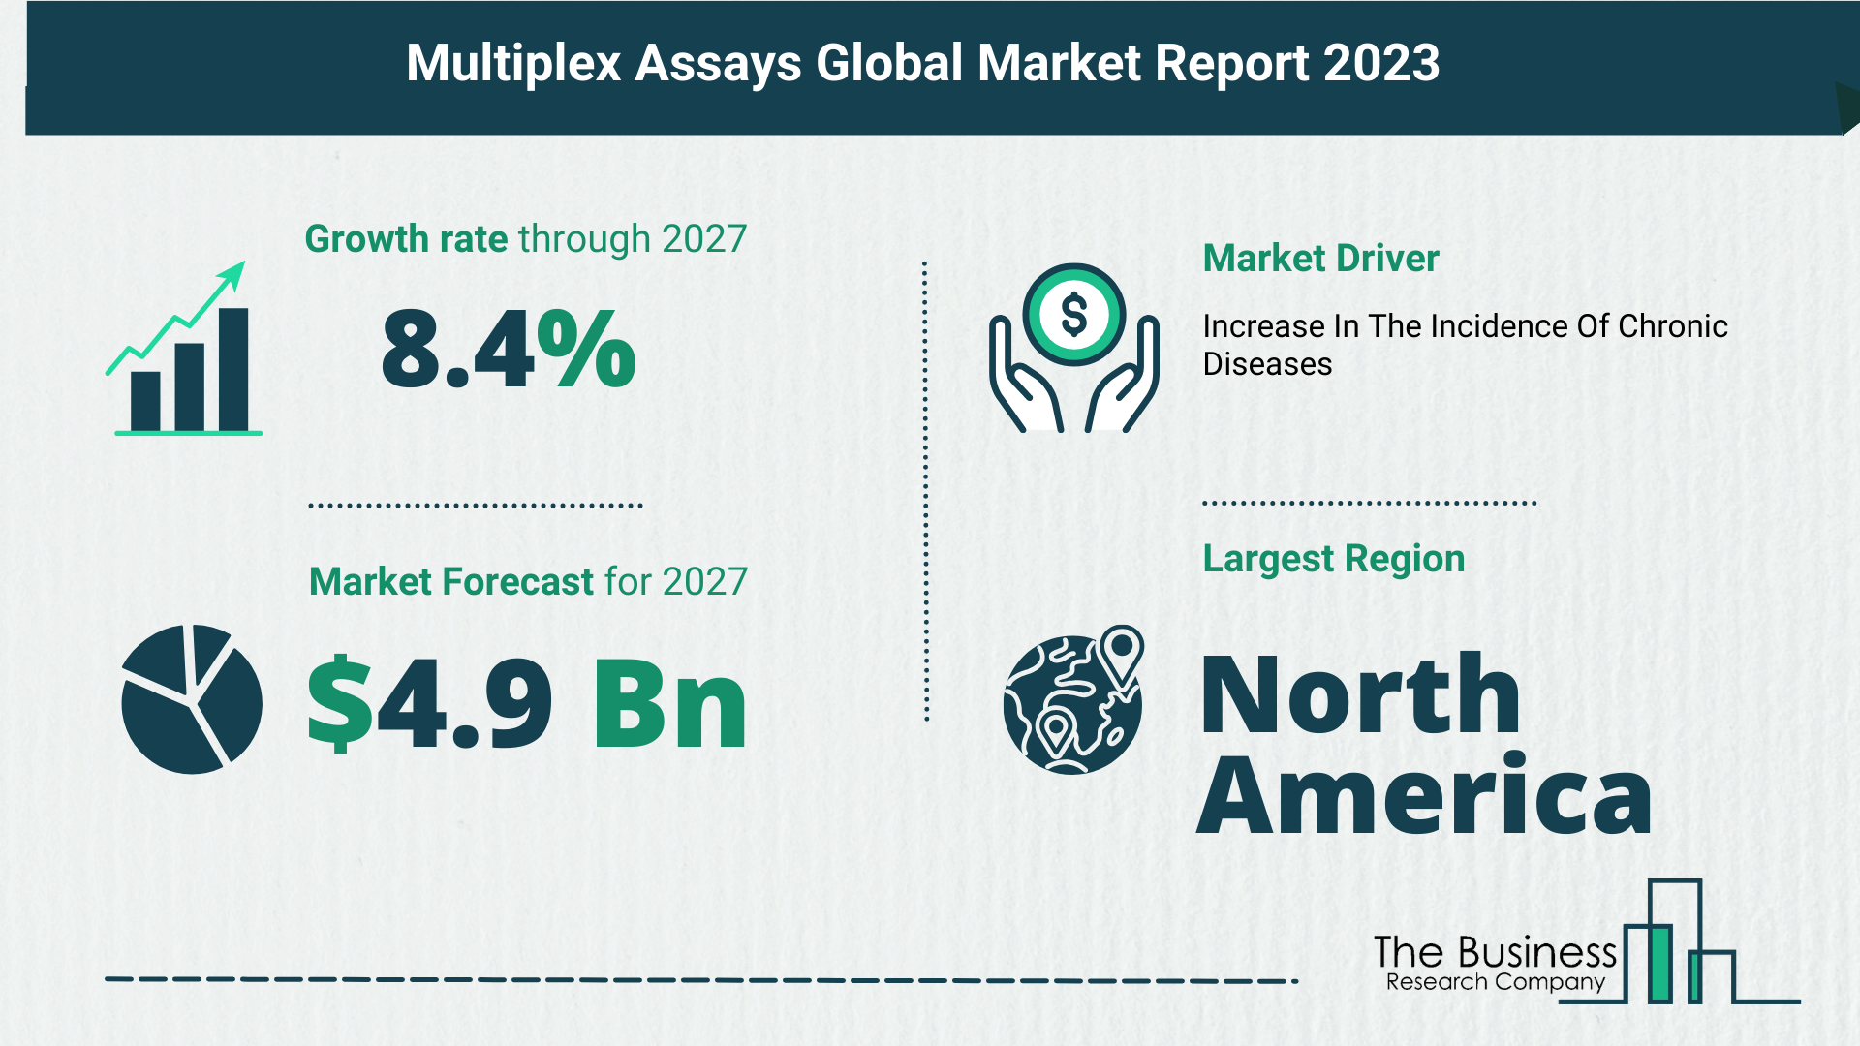Click The Business Research Company logo

pos(1586,941)
